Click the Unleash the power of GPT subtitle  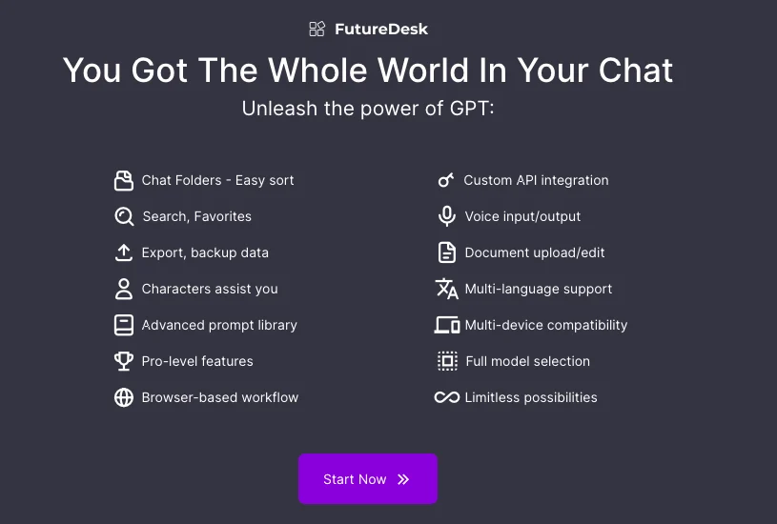(368, 108)
